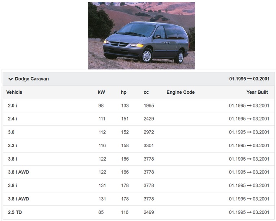
Task: Choose the 3.8 i AWD 122 kW variant
Action: (18, 172)
